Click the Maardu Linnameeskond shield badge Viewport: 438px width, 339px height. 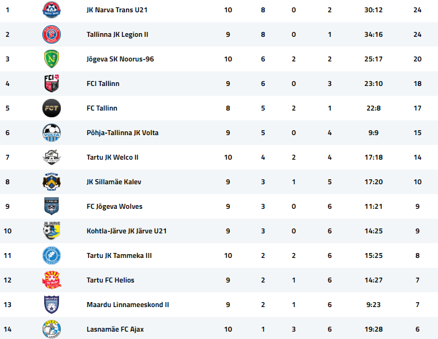[52, 305]
